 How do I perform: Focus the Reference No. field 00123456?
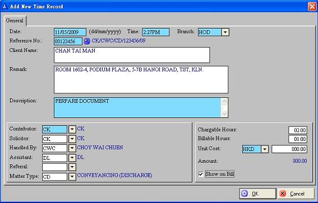[x=68, y=41]
